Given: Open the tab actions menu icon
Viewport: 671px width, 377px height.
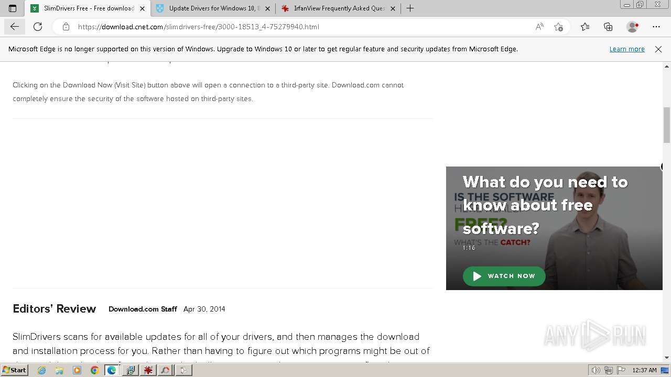Looking at the screenshot, I should (x=13, y=8).
